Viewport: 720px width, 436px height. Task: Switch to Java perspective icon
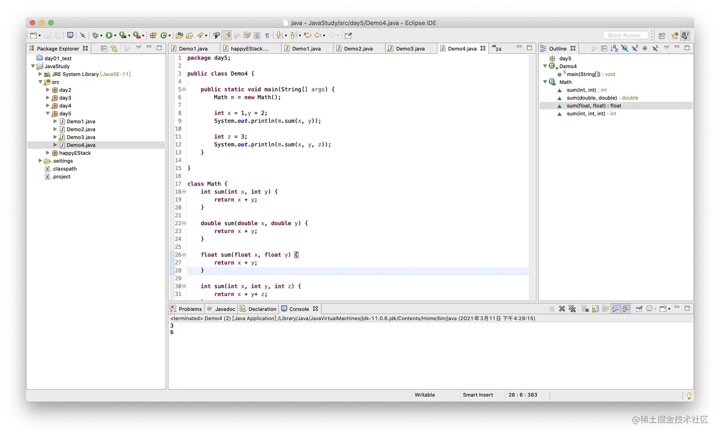(x=685, y=35)
